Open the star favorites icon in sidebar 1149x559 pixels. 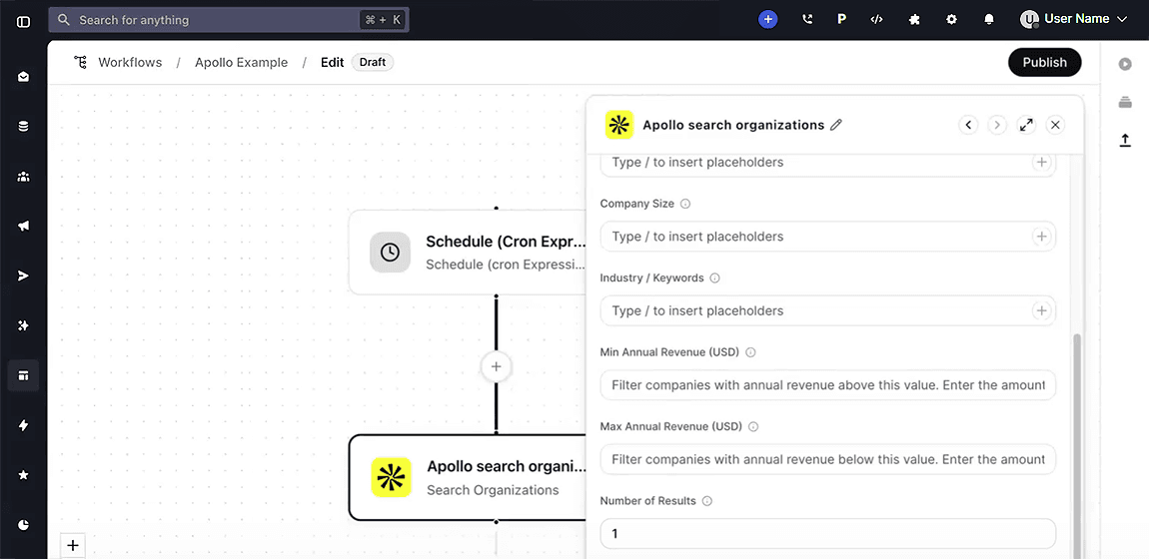pyautogui.click(x=23, y=475)
